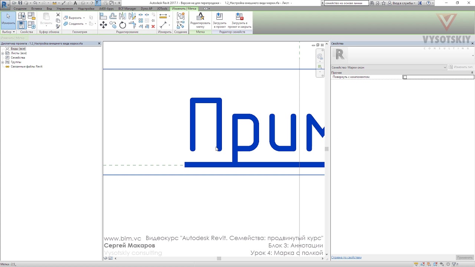Viewport: 475px width, 267px height.
Task: Toggle Повернуть с компонентом checkbox
Action: coord(405,77)
